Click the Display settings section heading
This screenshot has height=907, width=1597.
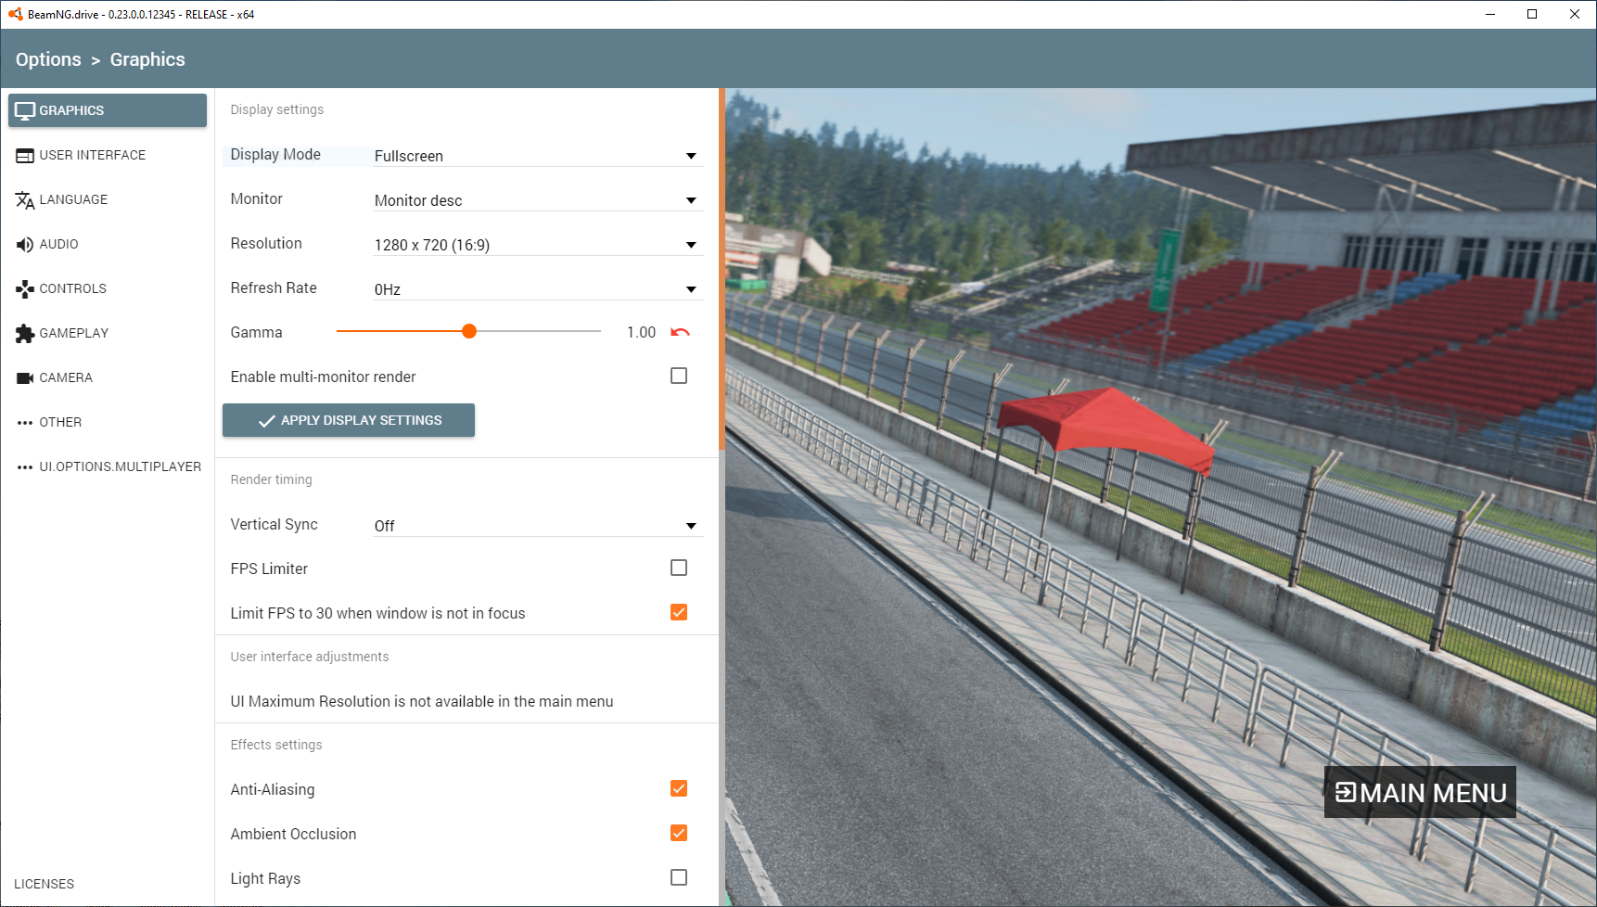click(x=277, y=109)
